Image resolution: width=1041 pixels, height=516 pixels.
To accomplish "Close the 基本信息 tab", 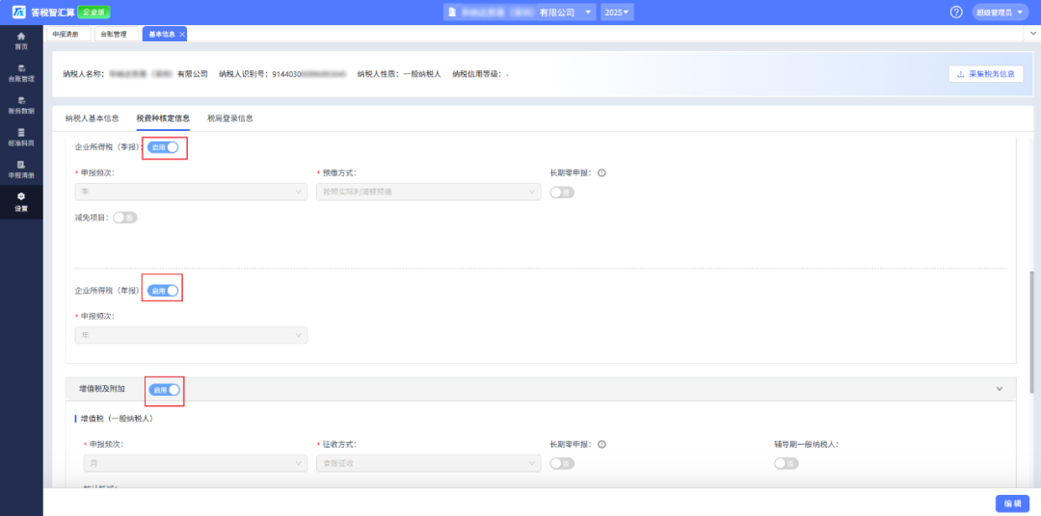I will [x=182, y=35].
